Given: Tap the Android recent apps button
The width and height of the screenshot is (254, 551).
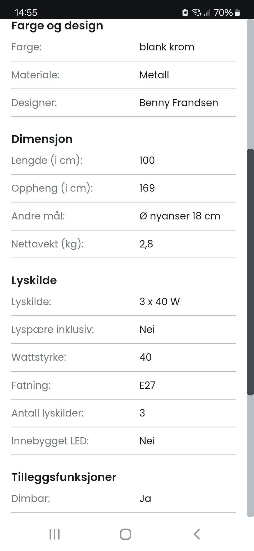Looking at the screenshot, I should click(55, 534).
